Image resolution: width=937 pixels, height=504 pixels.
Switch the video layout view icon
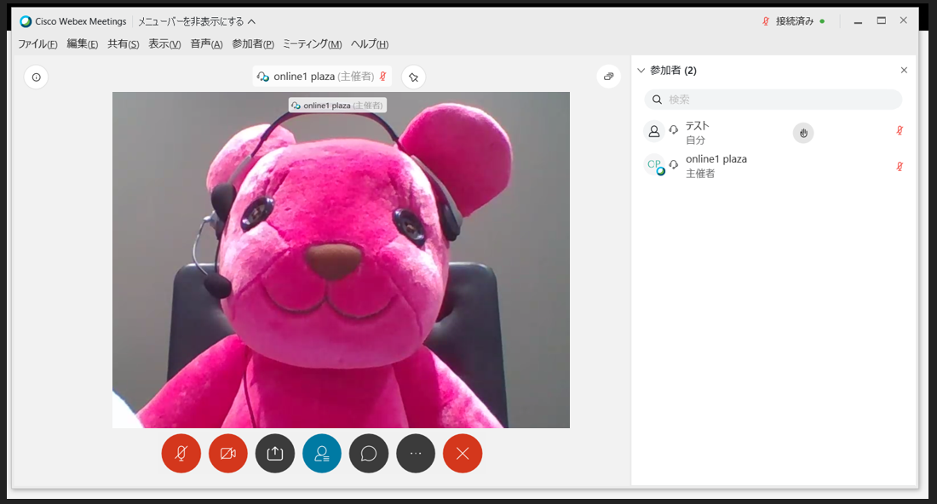608,77
